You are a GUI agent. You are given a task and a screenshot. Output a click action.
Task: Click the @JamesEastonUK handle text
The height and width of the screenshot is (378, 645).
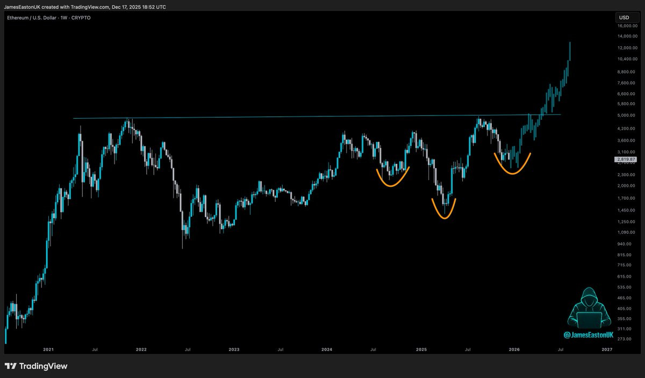point(587,335)
